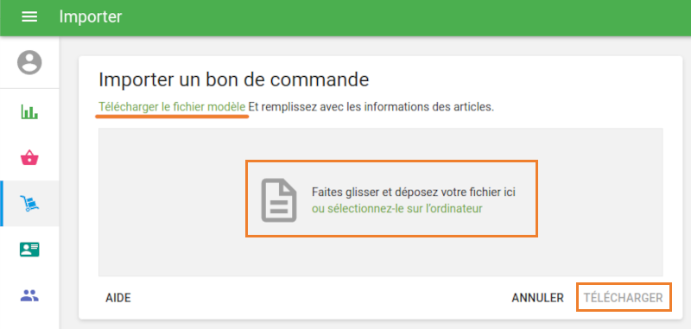
Task: Click ou sélectionnez-le sur l'ordinateur link
Action: (x=396, y=209)
